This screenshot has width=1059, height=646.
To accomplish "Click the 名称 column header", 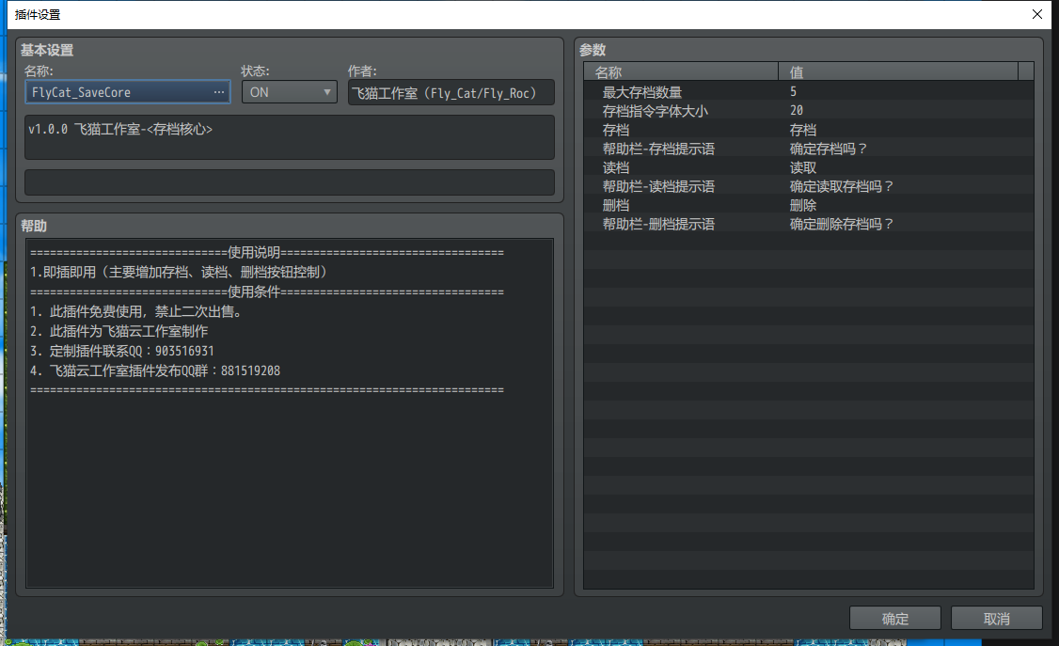I will click(681, 71).
